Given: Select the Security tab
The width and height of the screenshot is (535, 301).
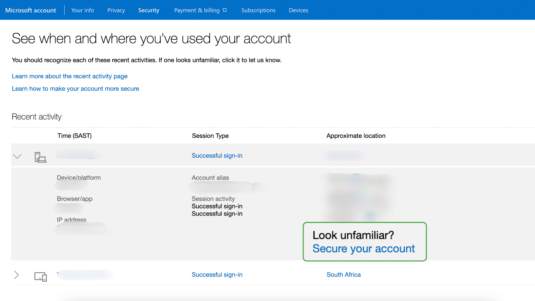Looking at the screenshot, I should coord(149,10).
